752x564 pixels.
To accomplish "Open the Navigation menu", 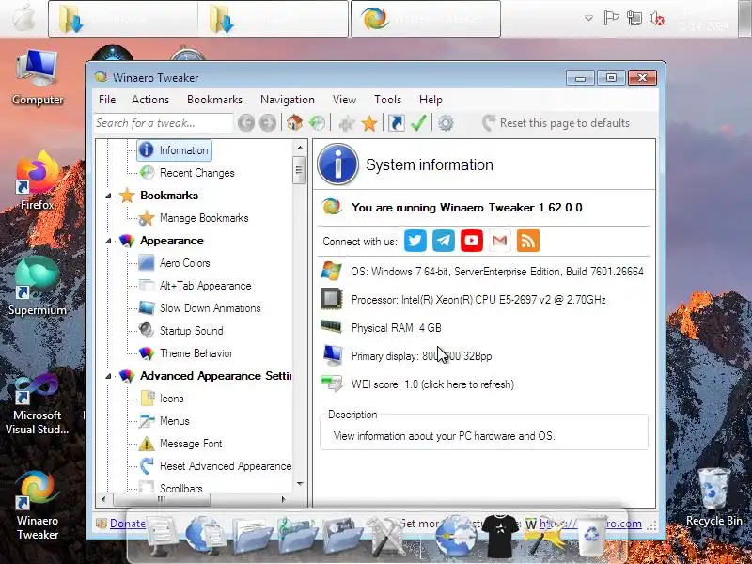I will tap(288, 100).
